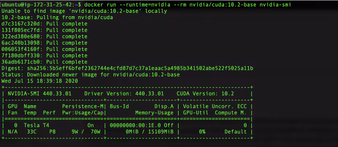Click layer ID 7f180dbff330
The height and width of the screenshot is (147, 338).
pyautogui.click(x=21, y=55)
